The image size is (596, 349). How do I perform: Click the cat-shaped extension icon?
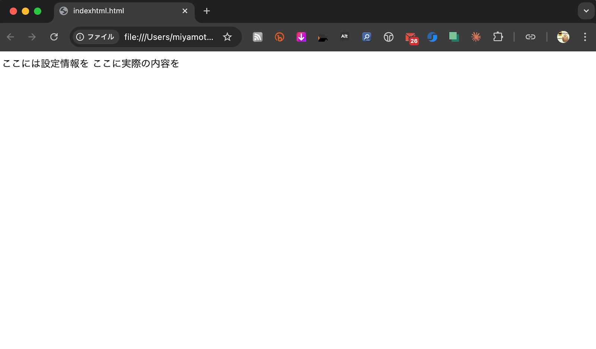tap(323, 37)
